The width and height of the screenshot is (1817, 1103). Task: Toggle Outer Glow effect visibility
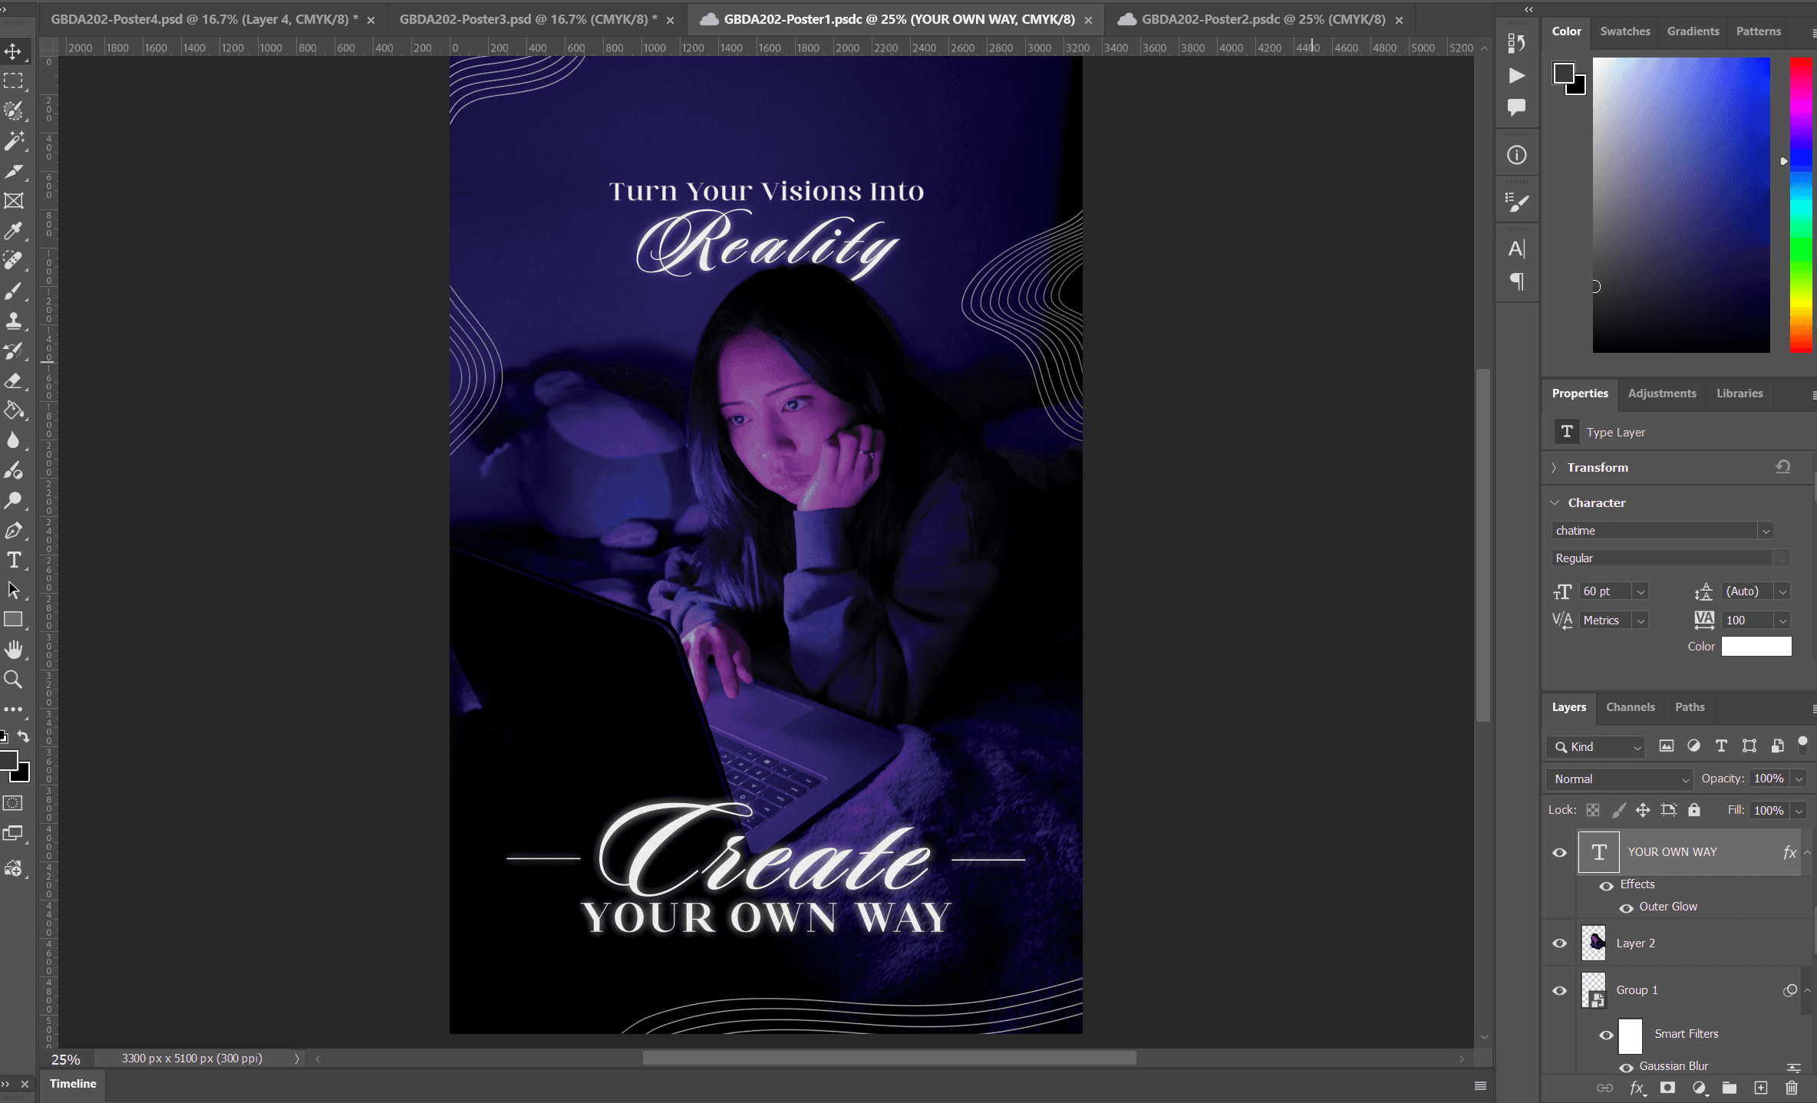tap(1625, 907)
